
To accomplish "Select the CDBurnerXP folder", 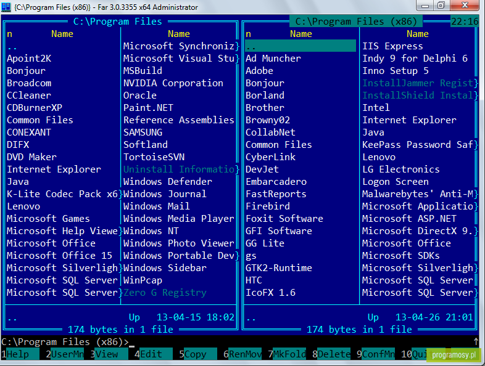I will (x=35, y=108).
